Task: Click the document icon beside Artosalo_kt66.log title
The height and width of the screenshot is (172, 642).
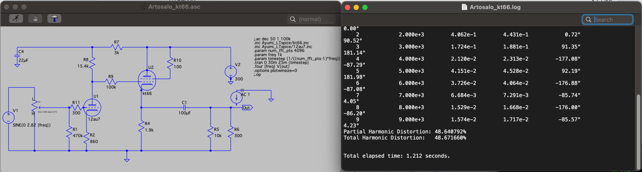Action: click(x=464, y=7)
